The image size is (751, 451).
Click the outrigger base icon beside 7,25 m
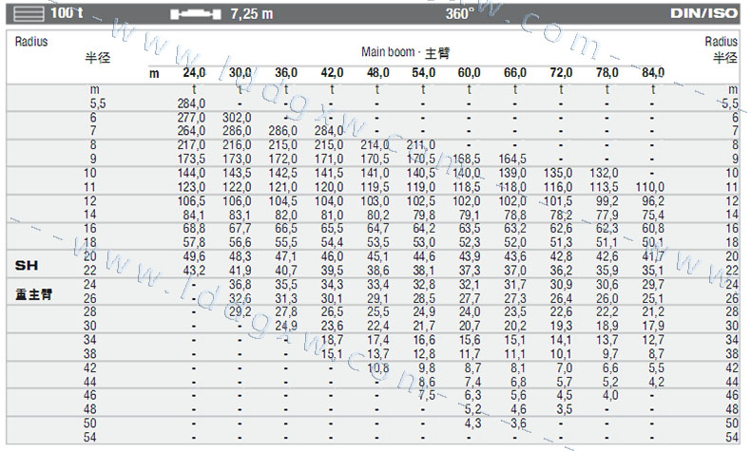[196, 14]
